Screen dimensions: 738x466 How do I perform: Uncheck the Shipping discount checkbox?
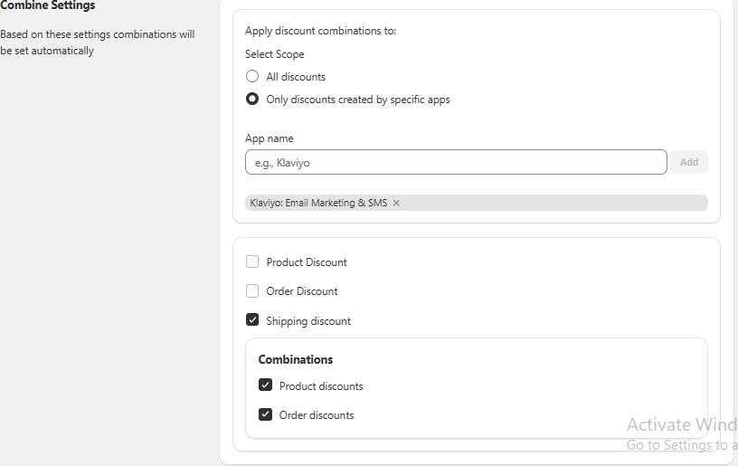click(x=252, y=320)
